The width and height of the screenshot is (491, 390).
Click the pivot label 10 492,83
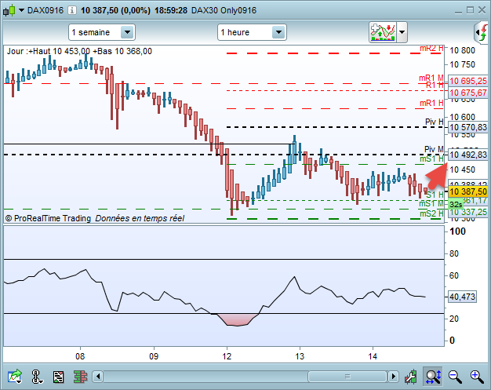coord(468,155)
